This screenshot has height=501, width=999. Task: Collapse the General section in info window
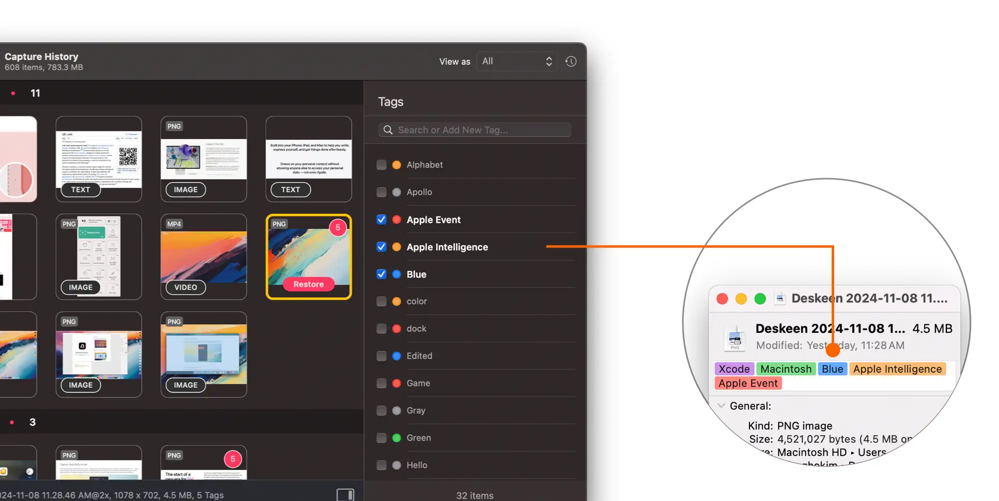point(721,406)
